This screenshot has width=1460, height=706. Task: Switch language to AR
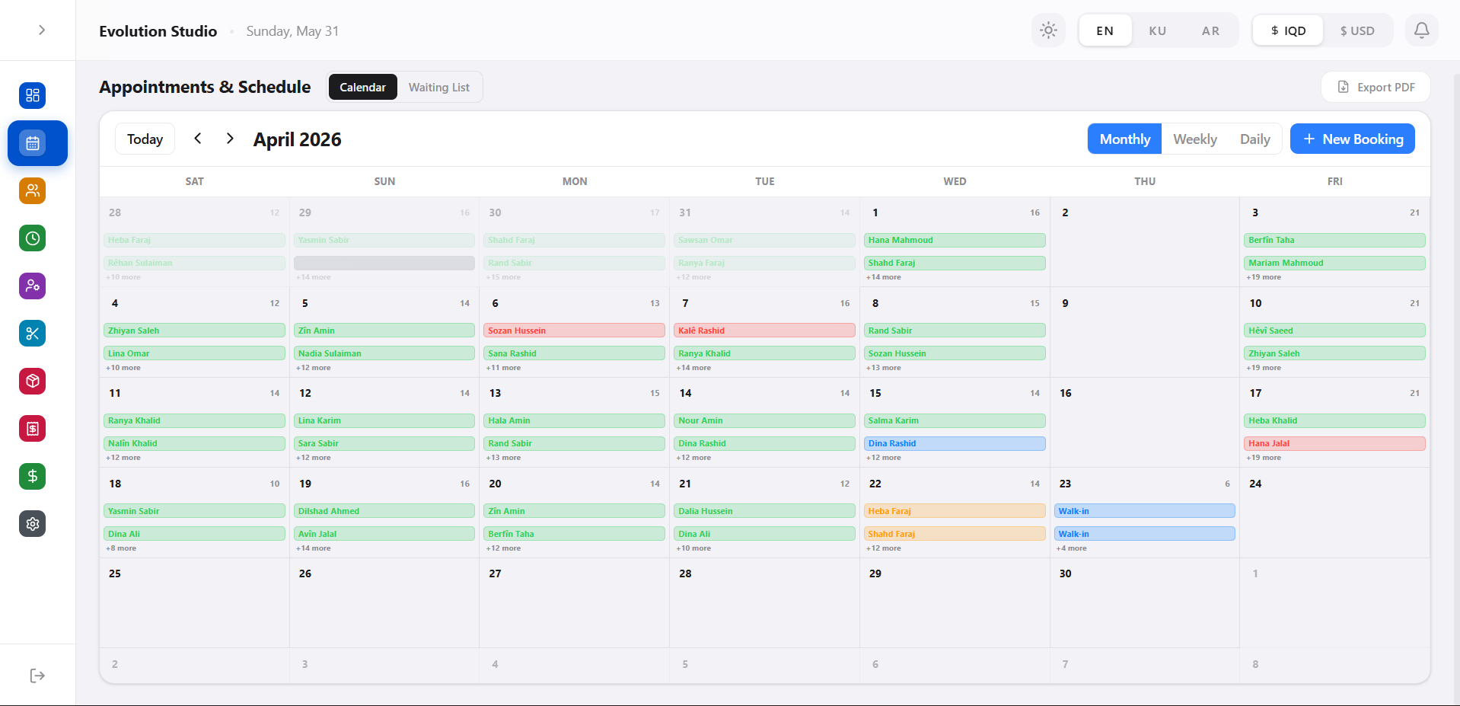pyautogui.click(x=1210, y=30)
